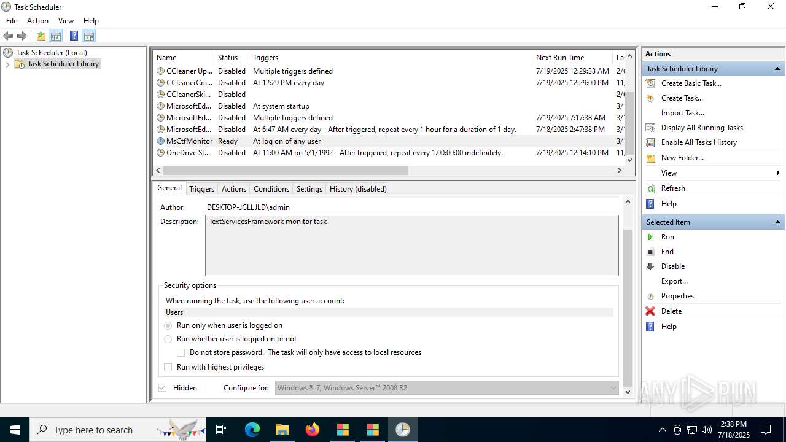Select Run whether user is logged on or not

click(168, 339)
